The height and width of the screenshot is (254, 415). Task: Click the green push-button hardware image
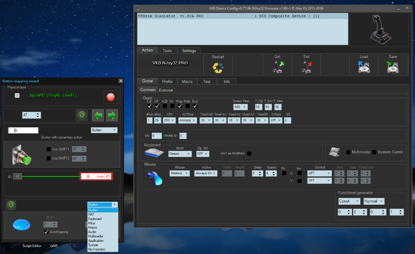pos(21,155)
